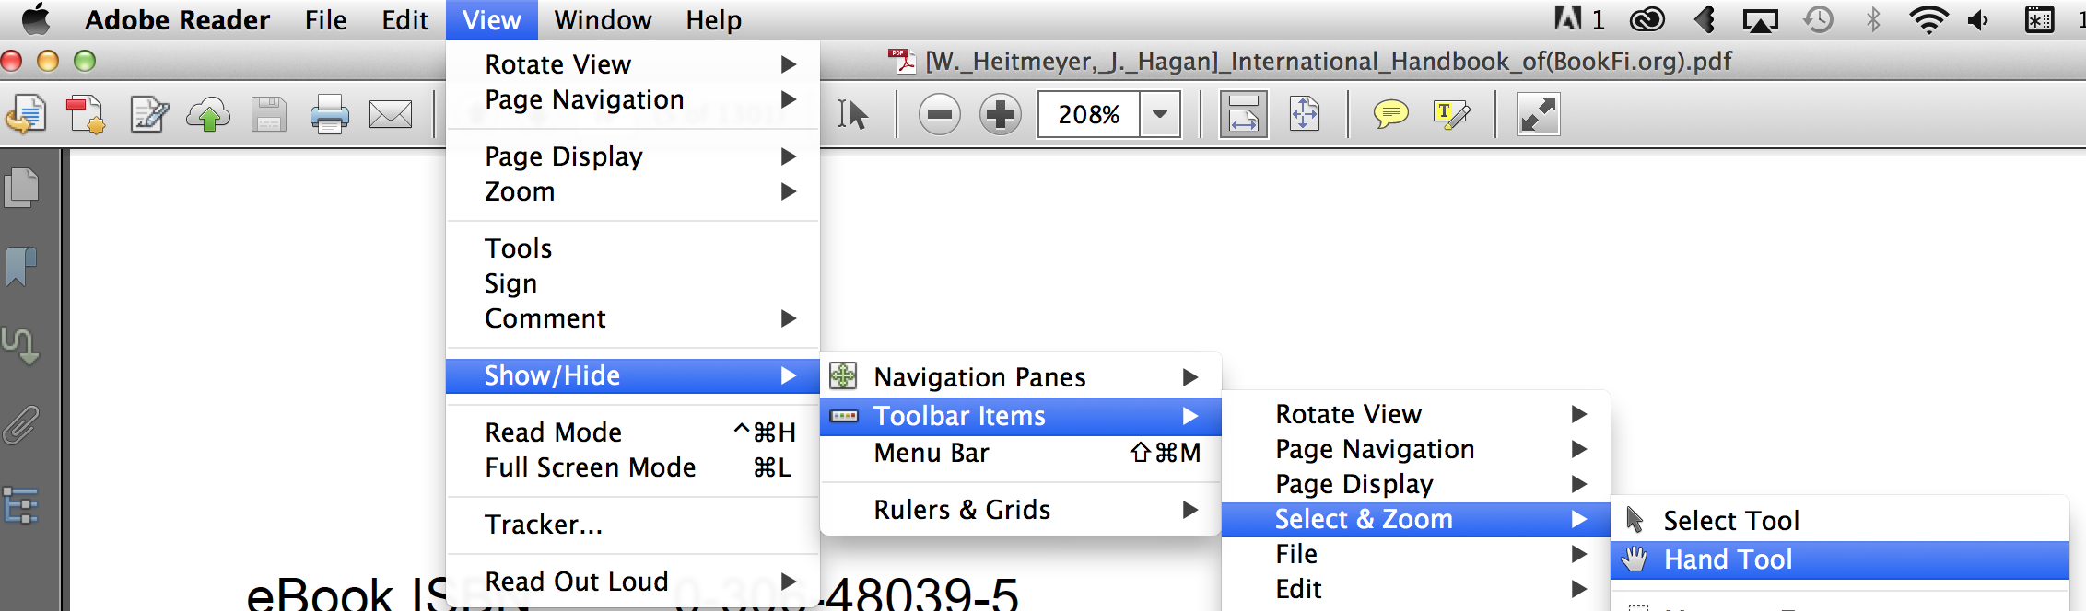The image size is (2086, 611).
Task: Click the Adobe Reader application menu
Action: click(178, 20)
